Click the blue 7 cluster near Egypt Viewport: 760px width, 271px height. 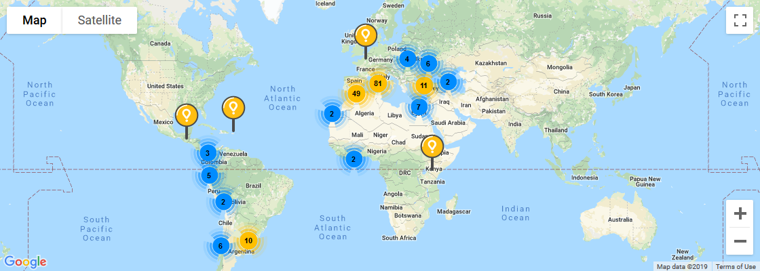point(419,107)
